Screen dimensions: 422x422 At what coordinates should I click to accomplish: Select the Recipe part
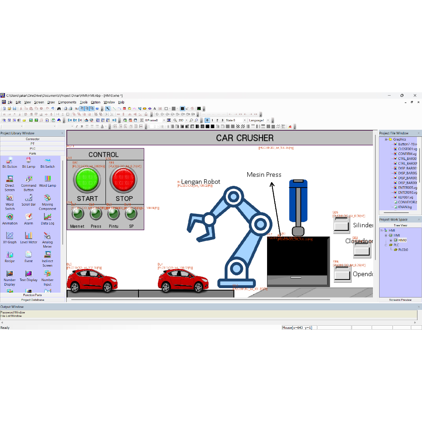pos(9,258)
